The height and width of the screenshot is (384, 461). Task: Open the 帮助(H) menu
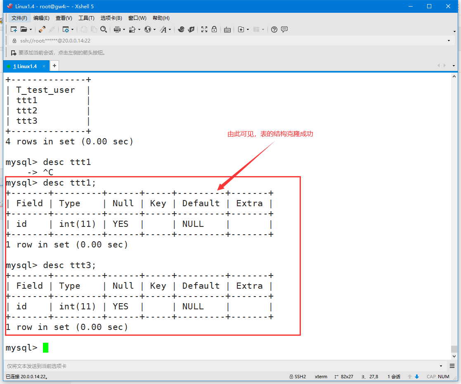[x=161, y=18]
